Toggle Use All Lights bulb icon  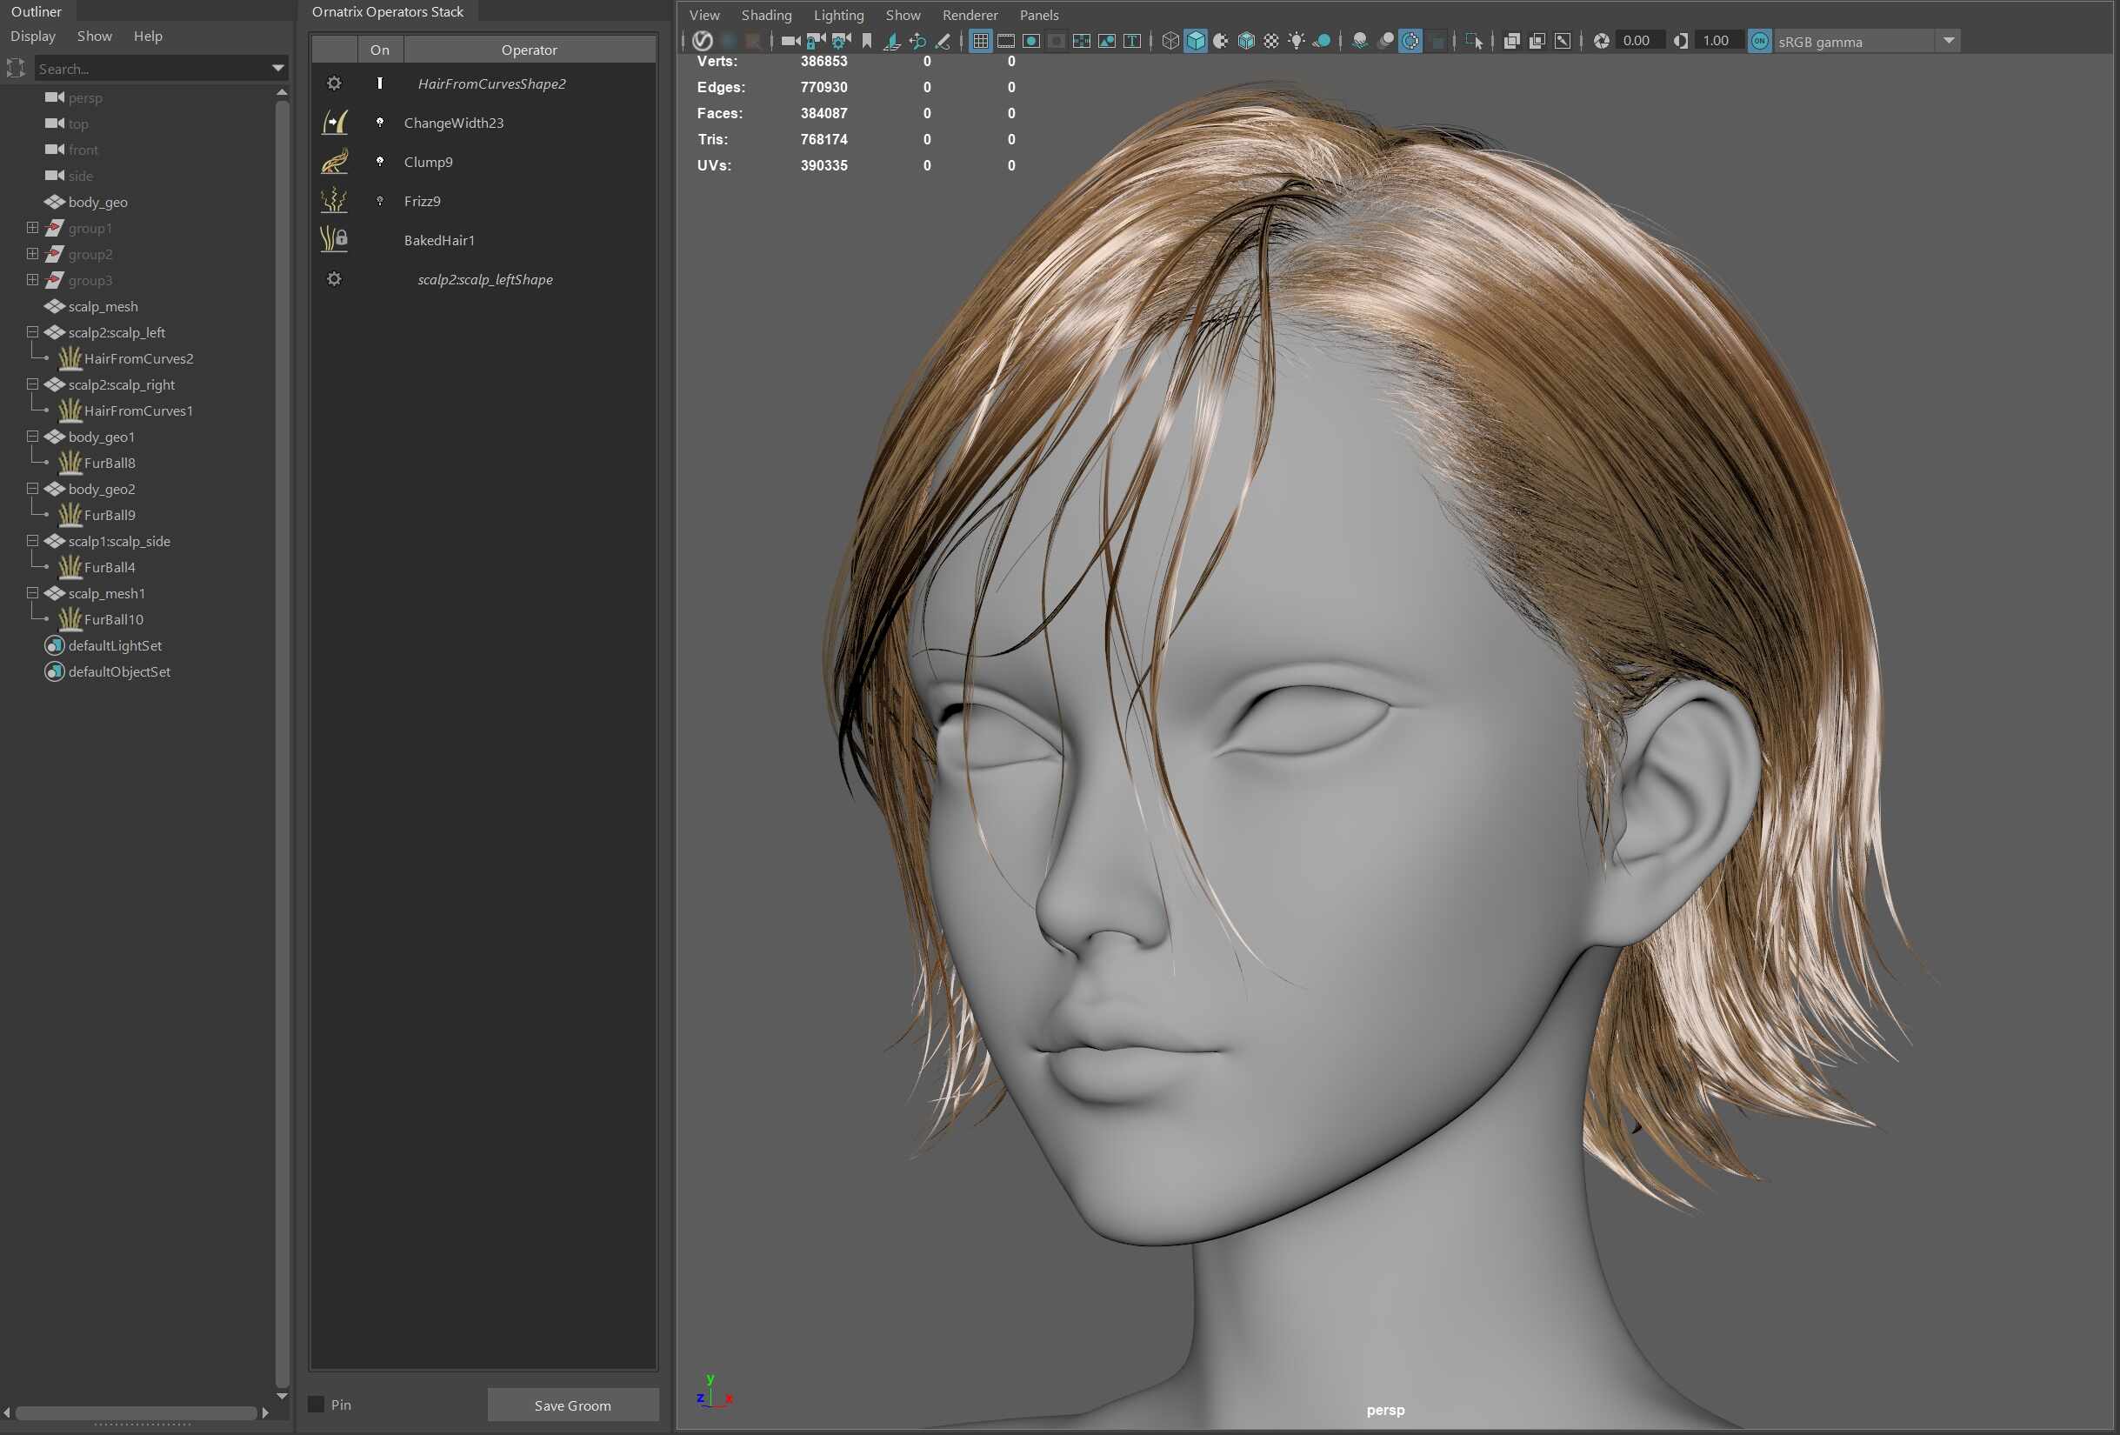[1297, 41]
